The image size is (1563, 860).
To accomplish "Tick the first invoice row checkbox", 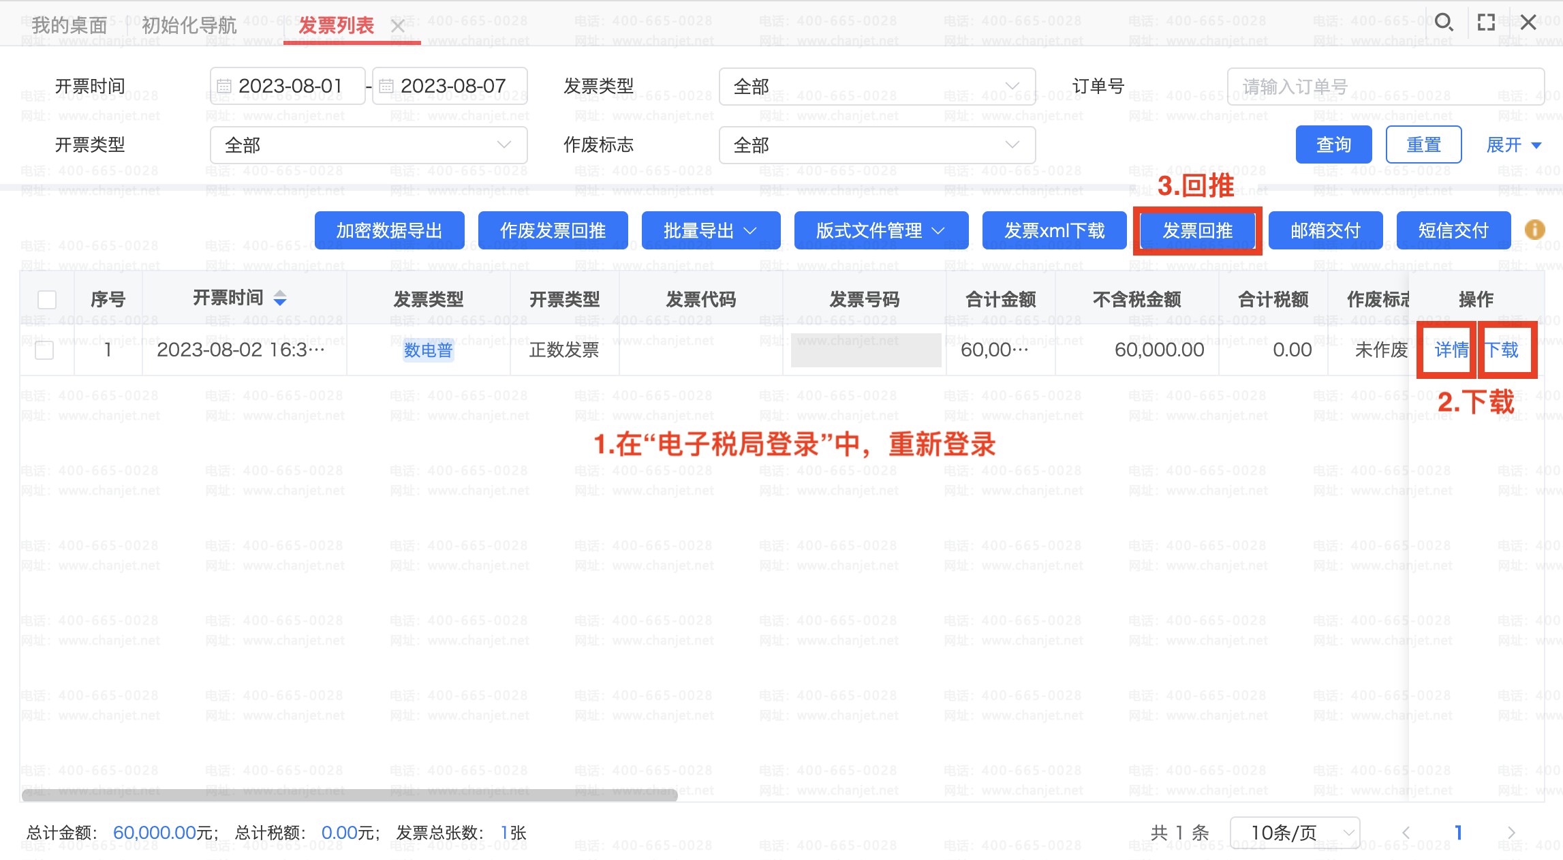I will [44, 350].
